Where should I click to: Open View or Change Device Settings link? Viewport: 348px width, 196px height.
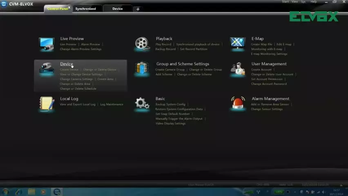point(81,74)
